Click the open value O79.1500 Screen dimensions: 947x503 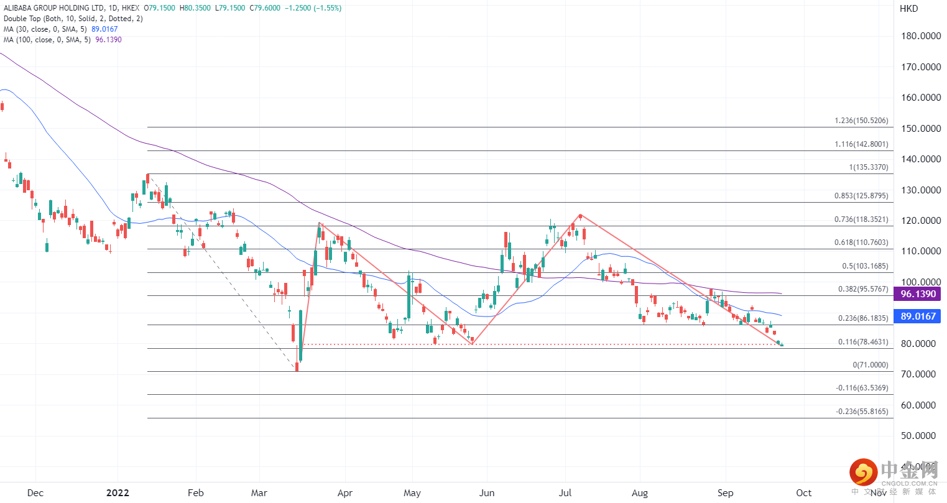pyautogui.click(x=160, y=8)
